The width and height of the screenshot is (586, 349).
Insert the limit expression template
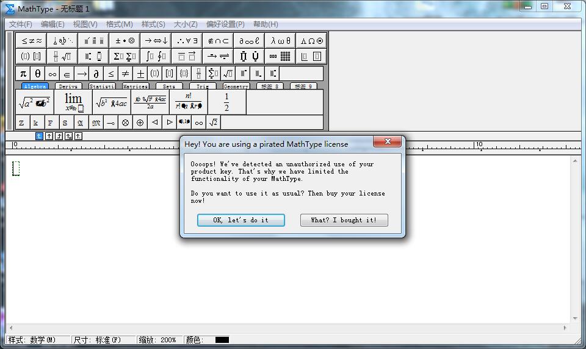click(73, 102)
